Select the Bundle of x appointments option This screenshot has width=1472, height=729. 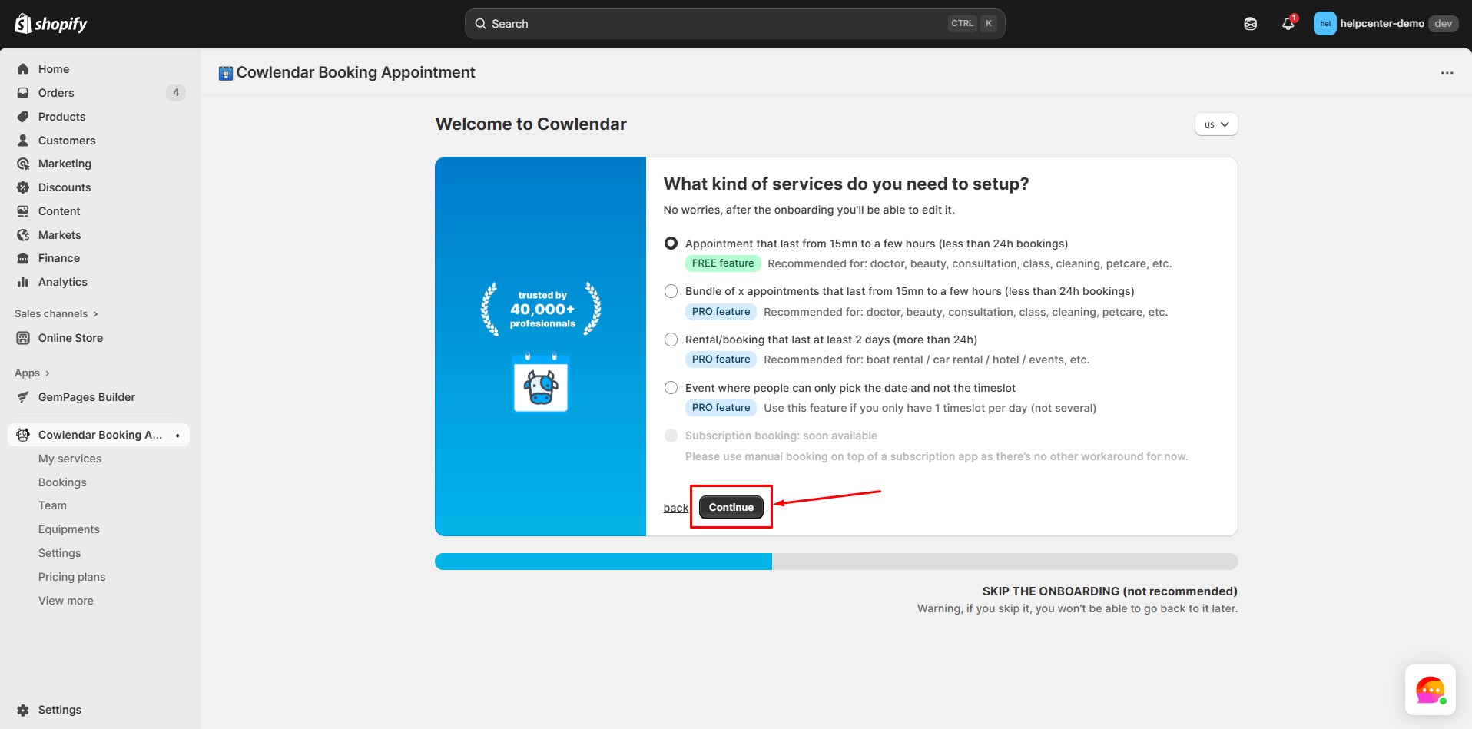(671, 291)
